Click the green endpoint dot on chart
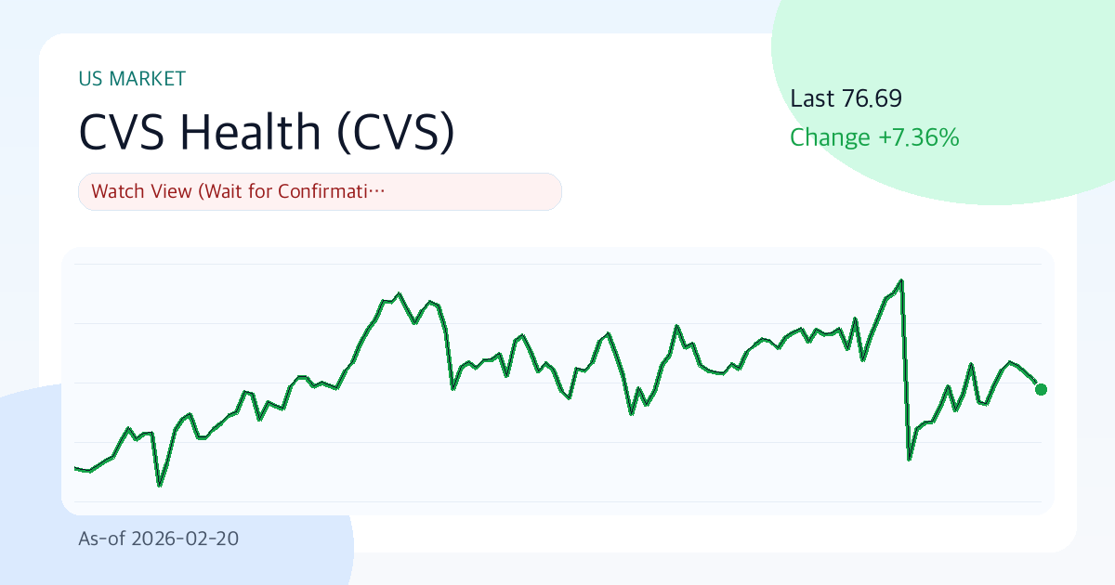Image resolution: width=1115 pixels, height=585 pixels. point(1041,389)
